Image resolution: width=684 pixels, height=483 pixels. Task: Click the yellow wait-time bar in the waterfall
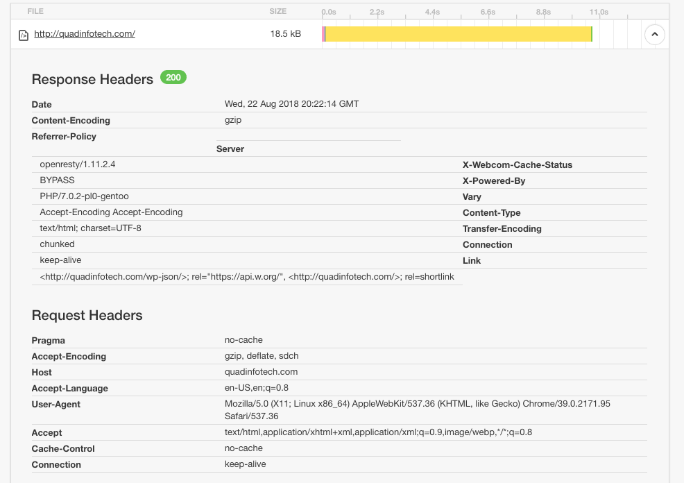click(458, 34)
